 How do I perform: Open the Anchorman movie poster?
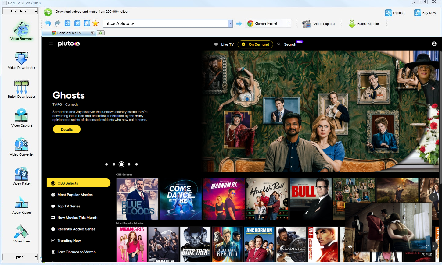coord(259,244)
